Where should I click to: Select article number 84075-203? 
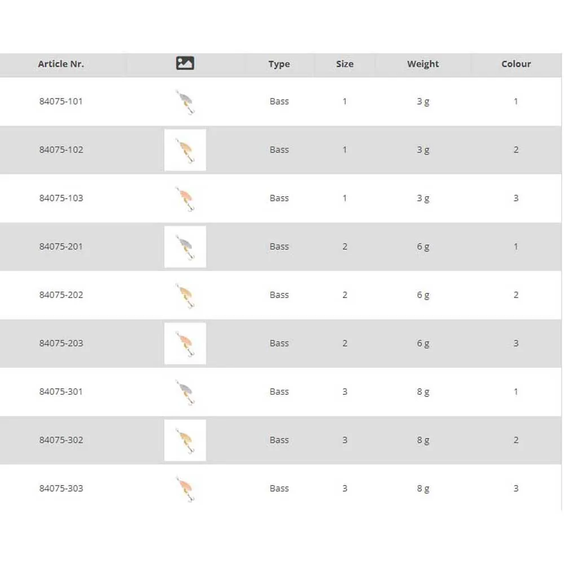click(61, 343)
